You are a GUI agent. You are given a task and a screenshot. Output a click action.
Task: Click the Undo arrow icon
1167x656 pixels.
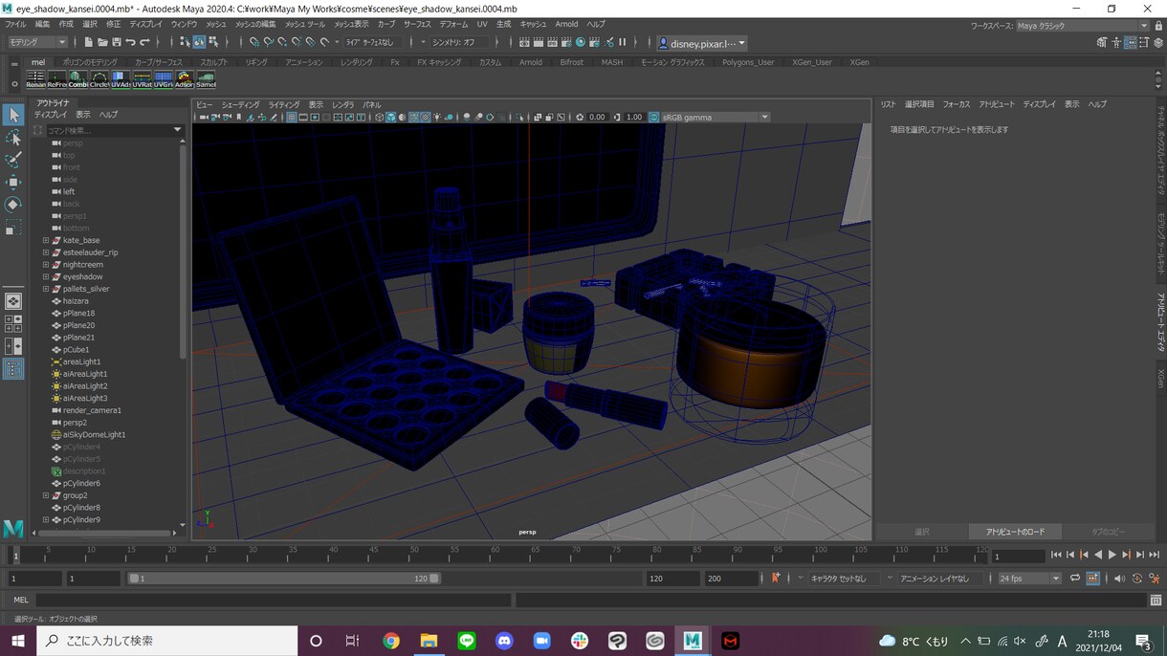(131, 42)
